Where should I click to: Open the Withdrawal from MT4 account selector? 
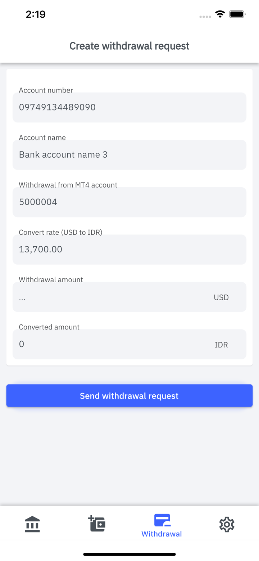[129, 202]
